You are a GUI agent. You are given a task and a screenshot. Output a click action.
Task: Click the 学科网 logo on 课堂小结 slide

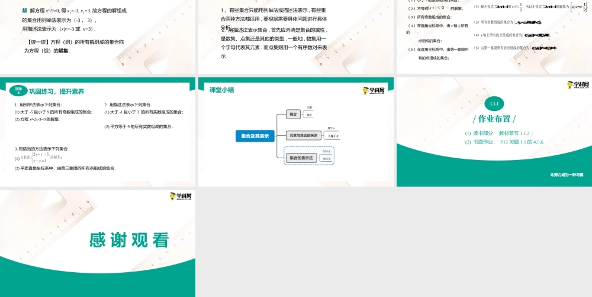(x=374, y=90)
